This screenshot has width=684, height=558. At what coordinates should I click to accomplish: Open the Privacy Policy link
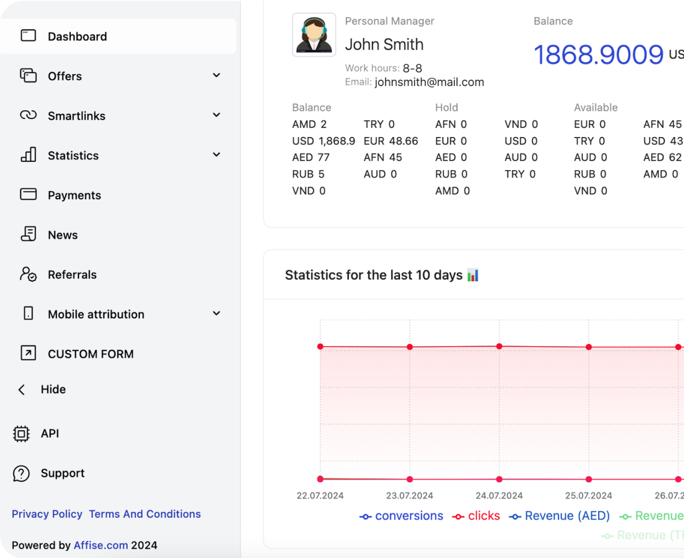coord(47,514)
